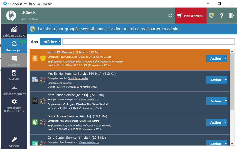Image resolution: width=237 pixels, height=149 pixels.
Task: Click scrollbar up arrow of update list
Action: pyautogui.click(x=232, y=51)
